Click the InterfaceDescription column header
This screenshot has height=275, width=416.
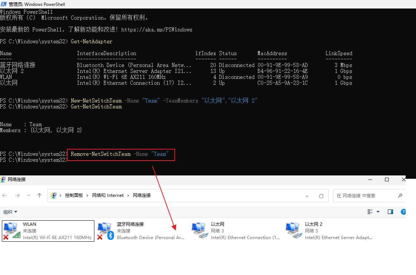[106, 53]
